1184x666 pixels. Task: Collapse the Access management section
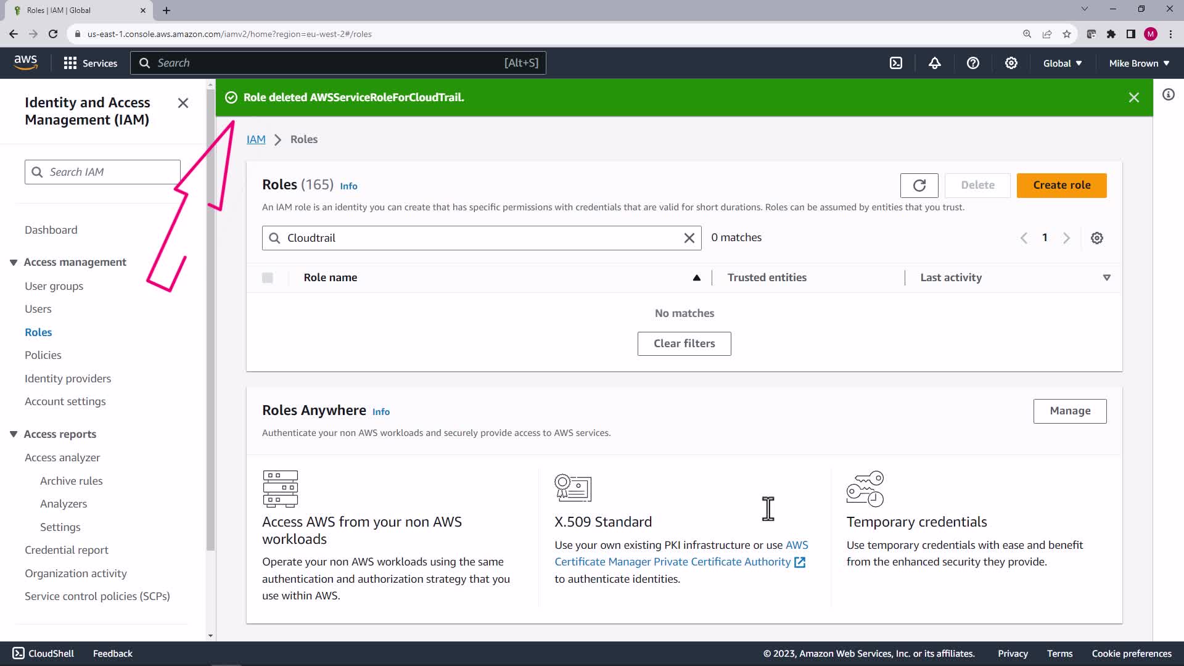click(14, 263)
